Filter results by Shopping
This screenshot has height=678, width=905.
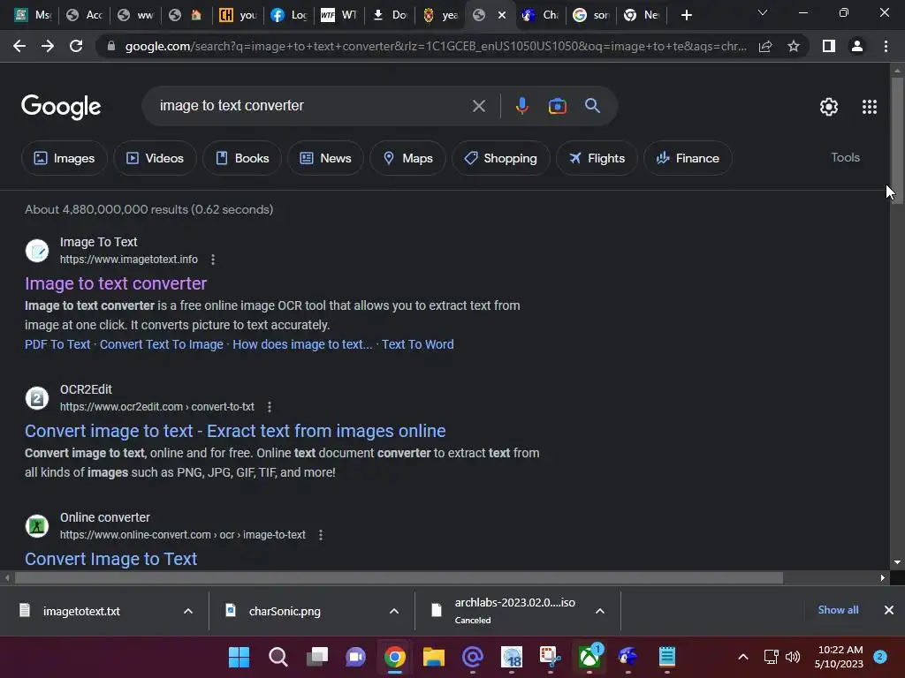point(500,158)
